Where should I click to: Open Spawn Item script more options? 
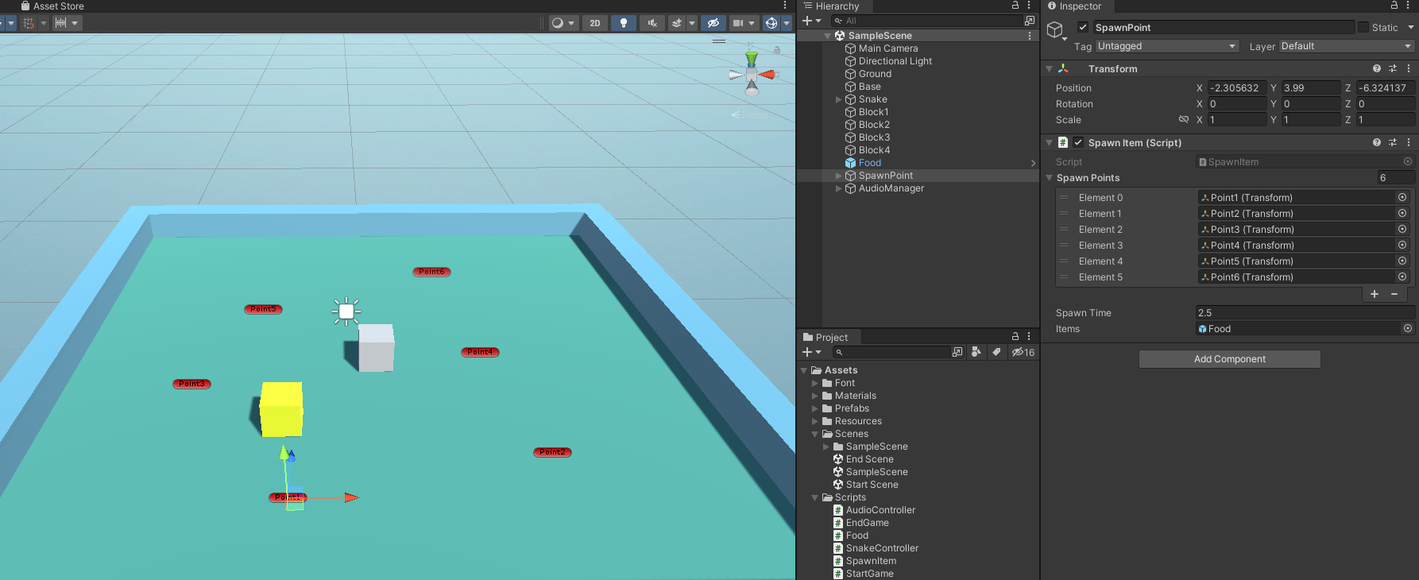(1409, 143)
